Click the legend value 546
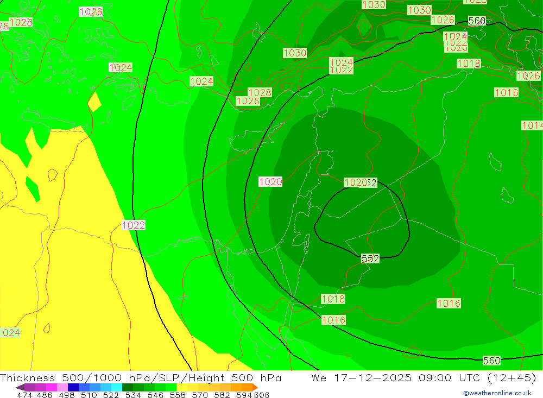543x398 pixels. click(155, 395)
